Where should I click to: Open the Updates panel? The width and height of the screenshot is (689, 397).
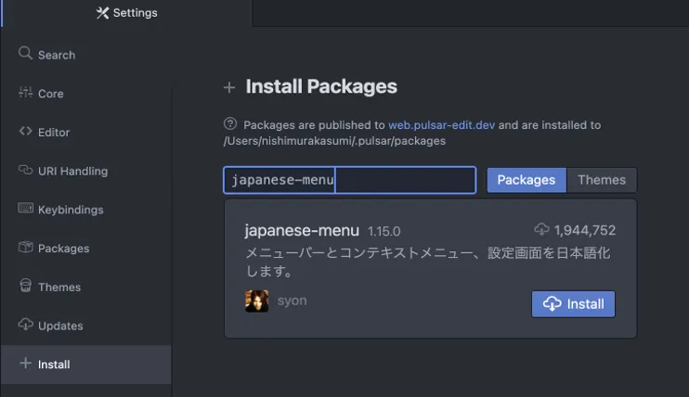(x=86, y=326)
